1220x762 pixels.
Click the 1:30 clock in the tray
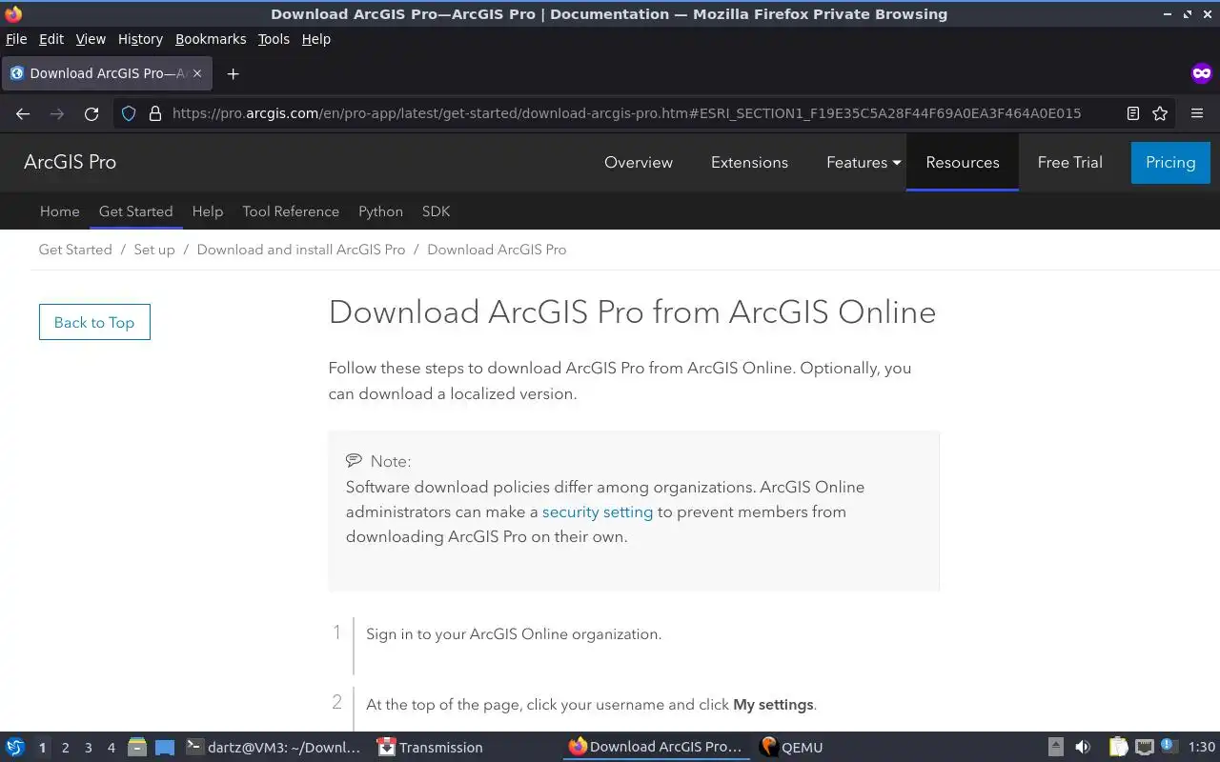pyautogui.click(x=1202, y=748)
